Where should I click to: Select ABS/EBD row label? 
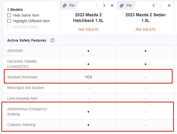click(15, 51)
